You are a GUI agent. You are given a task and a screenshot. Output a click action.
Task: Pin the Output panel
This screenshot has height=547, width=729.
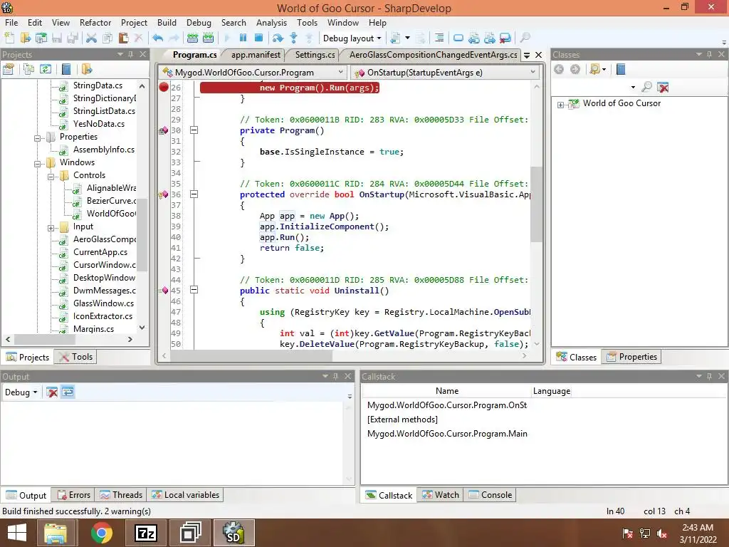[x=335, y=376]
